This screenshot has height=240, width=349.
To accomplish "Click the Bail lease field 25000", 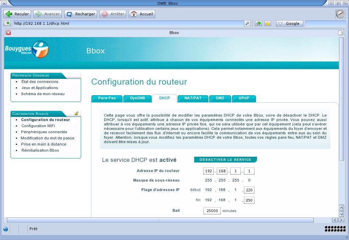I will [212, 211].
